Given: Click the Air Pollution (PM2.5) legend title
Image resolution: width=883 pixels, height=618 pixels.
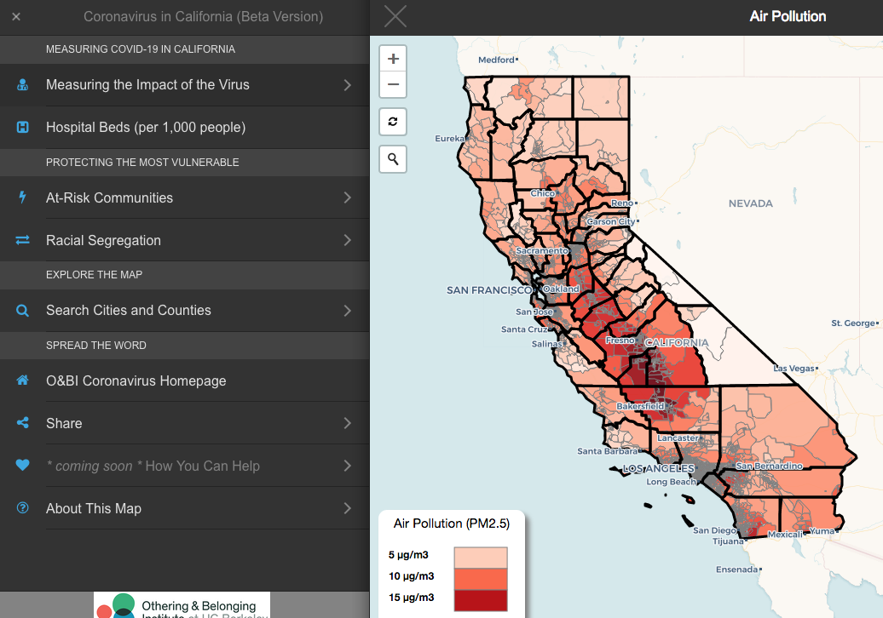Looking at the screenshot, I should point(452,524).
